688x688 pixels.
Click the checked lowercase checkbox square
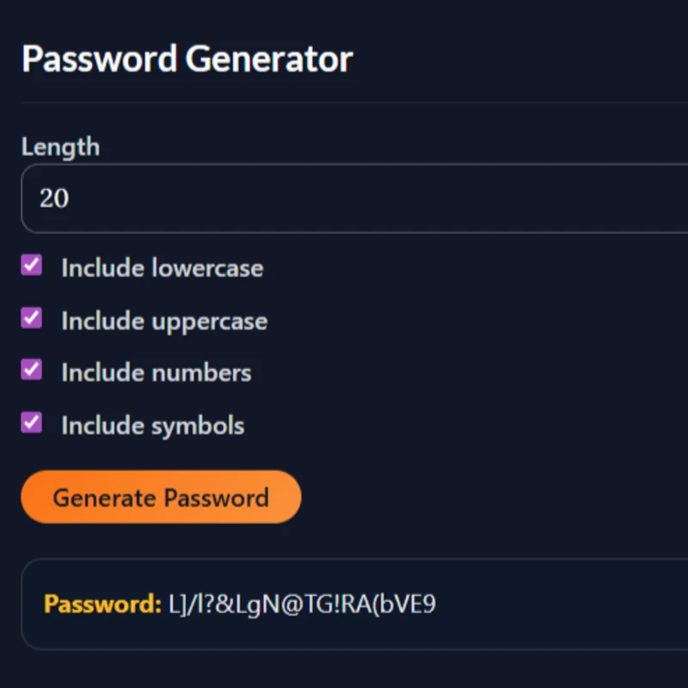click(x=31, y=266)
